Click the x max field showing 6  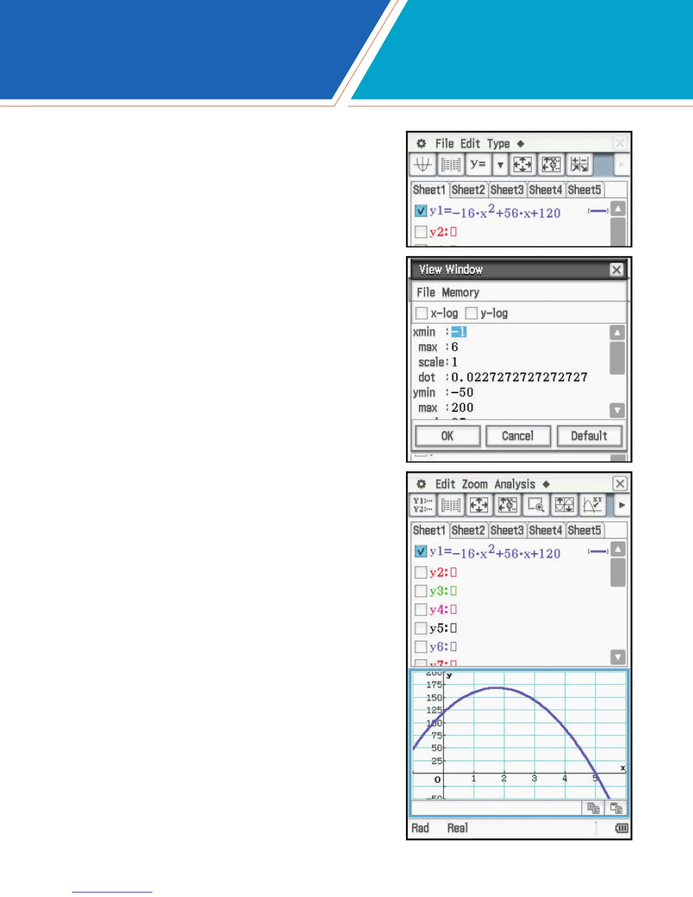coord(455,347)
